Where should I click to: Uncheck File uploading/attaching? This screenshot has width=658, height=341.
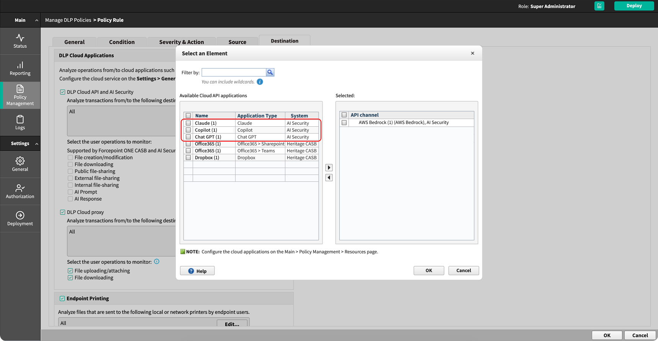(70, 271)
